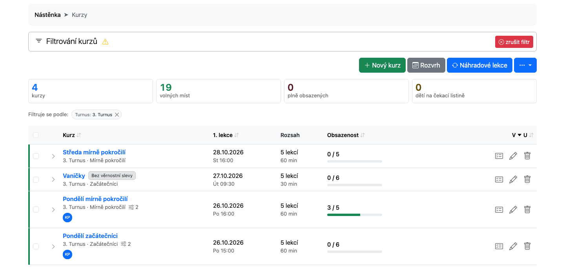Tick the select-all checkbox in table header
This screenshot has height=269, width=565.
pos(36,135)
